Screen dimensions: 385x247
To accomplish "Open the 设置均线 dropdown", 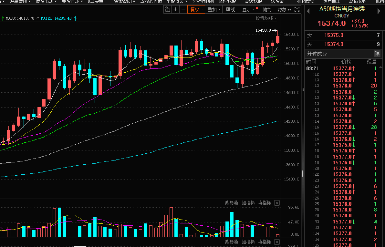I will click(266, 18).
